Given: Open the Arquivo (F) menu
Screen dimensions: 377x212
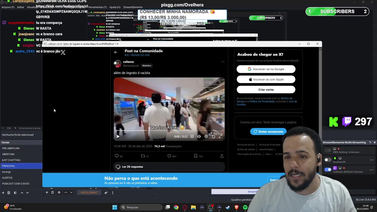Looking at the screenshot, I should pos(8,7).
